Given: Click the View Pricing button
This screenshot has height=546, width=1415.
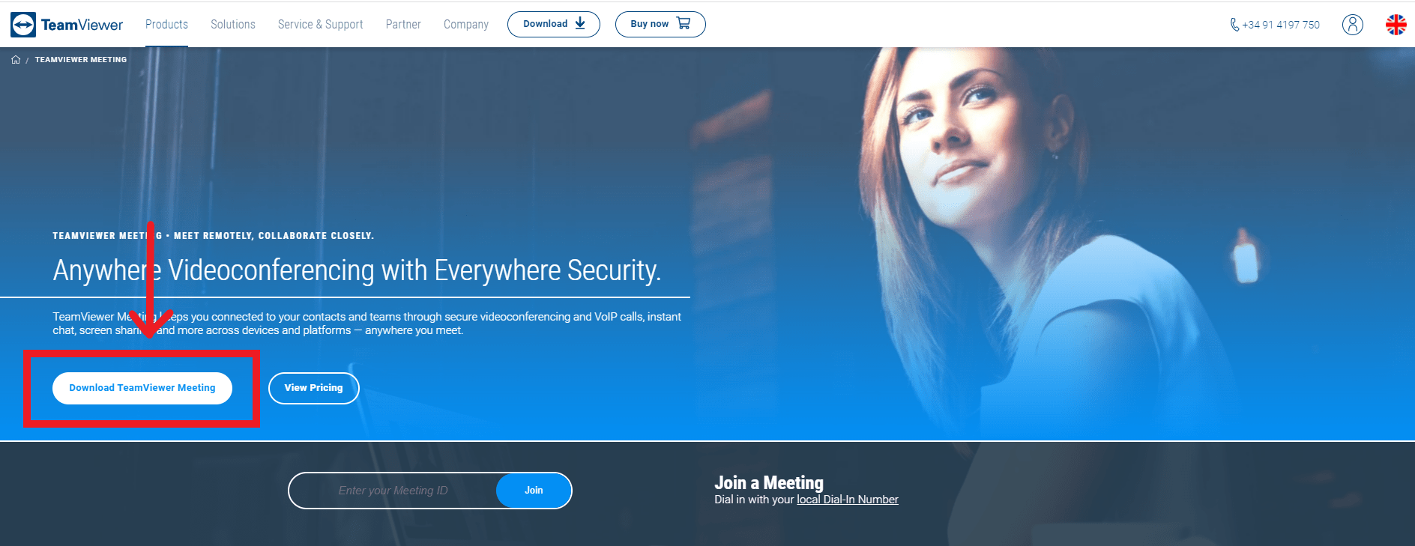Looking at the screenshot, I should (314, 388).
